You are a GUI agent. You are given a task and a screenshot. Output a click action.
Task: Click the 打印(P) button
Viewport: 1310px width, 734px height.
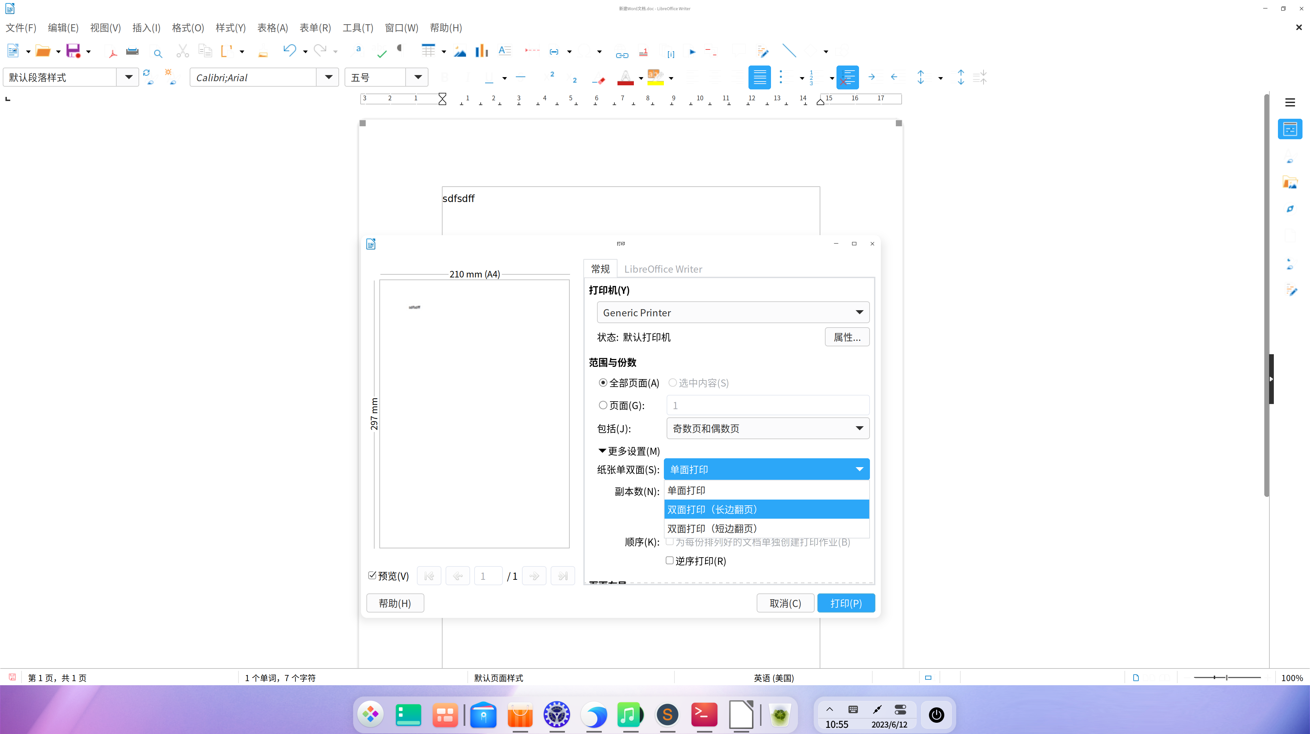point(846,603)
